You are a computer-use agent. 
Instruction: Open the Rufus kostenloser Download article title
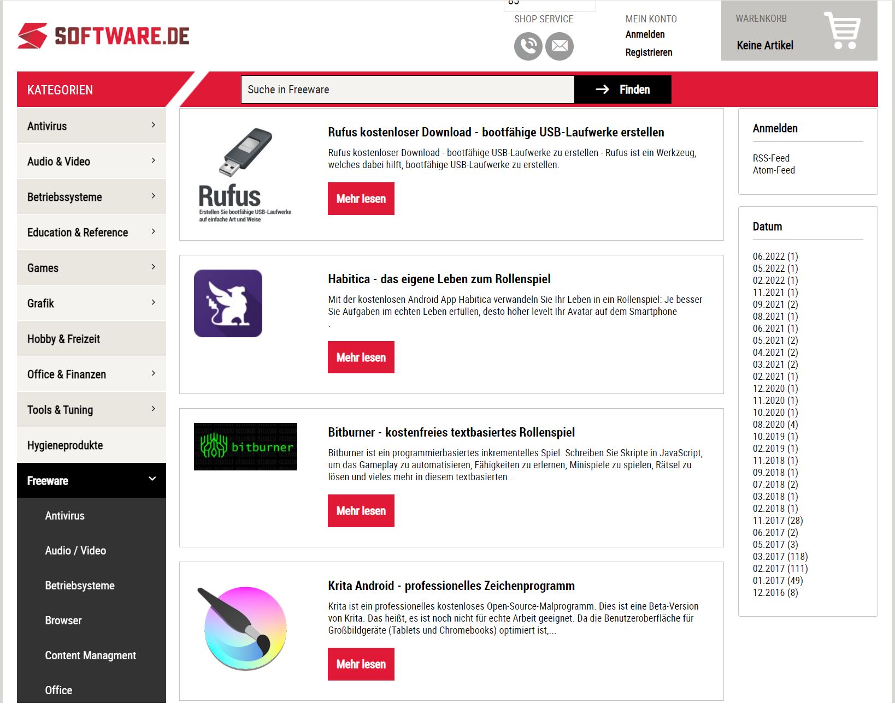point(496,132)
